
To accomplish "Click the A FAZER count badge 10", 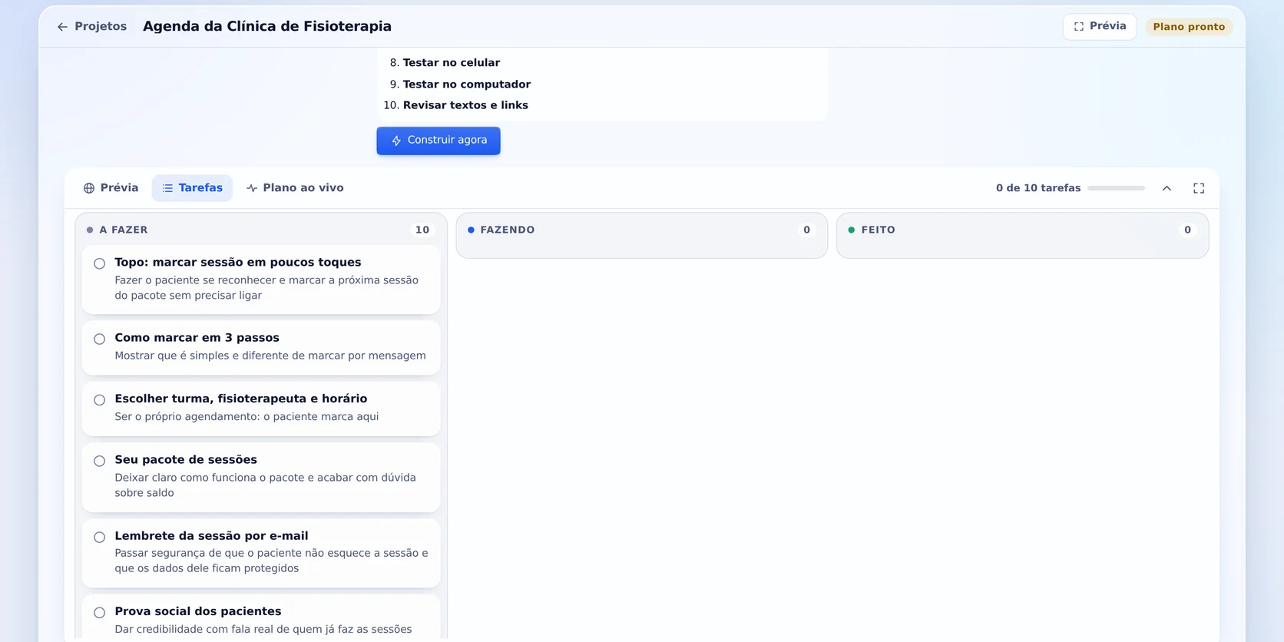I will tap(422, 230).
